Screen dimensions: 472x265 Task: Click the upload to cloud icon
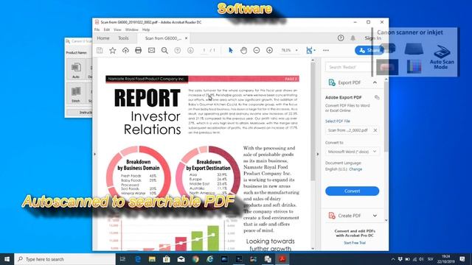point(125,51)
